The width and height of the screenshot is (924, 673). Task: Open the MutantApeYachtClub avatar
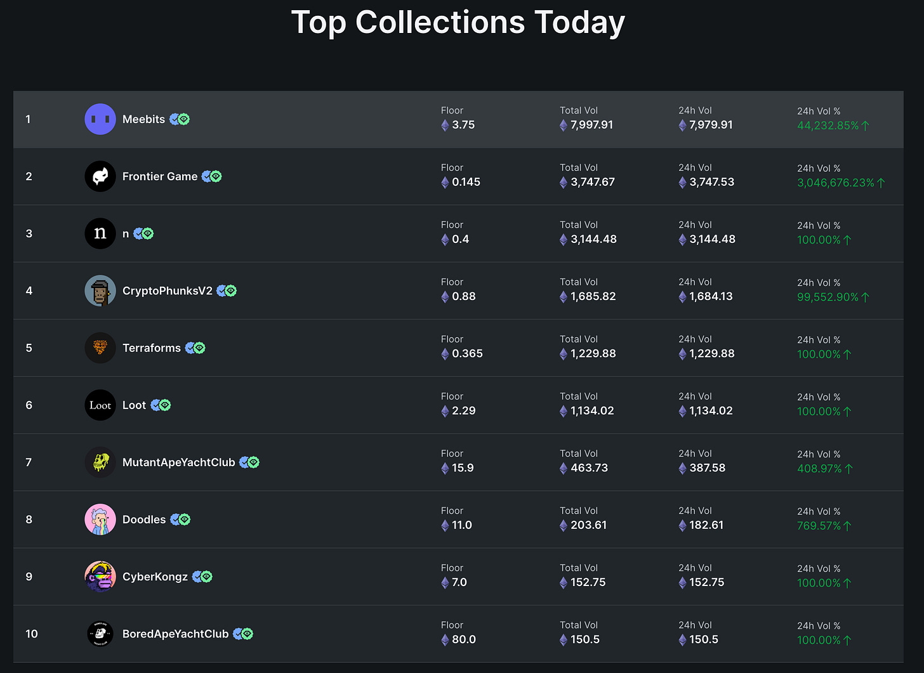tap(100, 462)
